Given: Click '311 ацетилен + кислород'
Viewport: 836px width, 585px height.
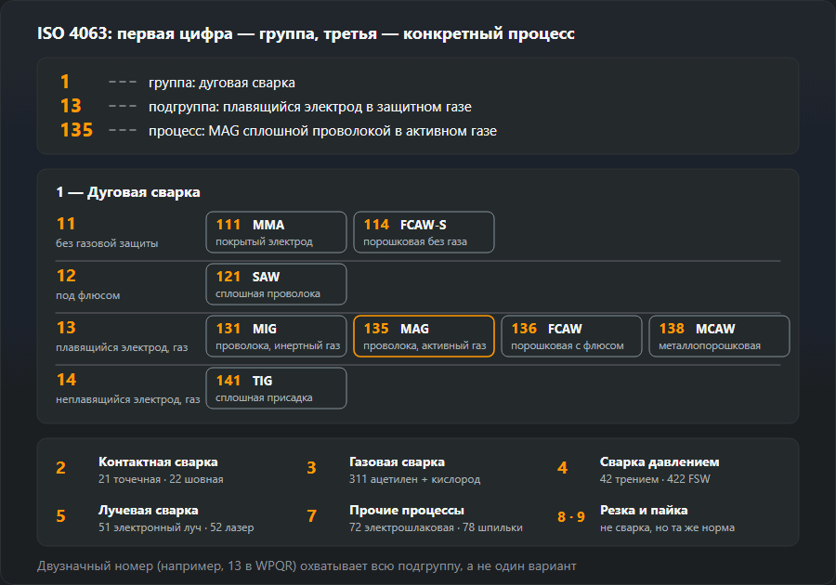Looking at the screenshot, I should [415, 479].
